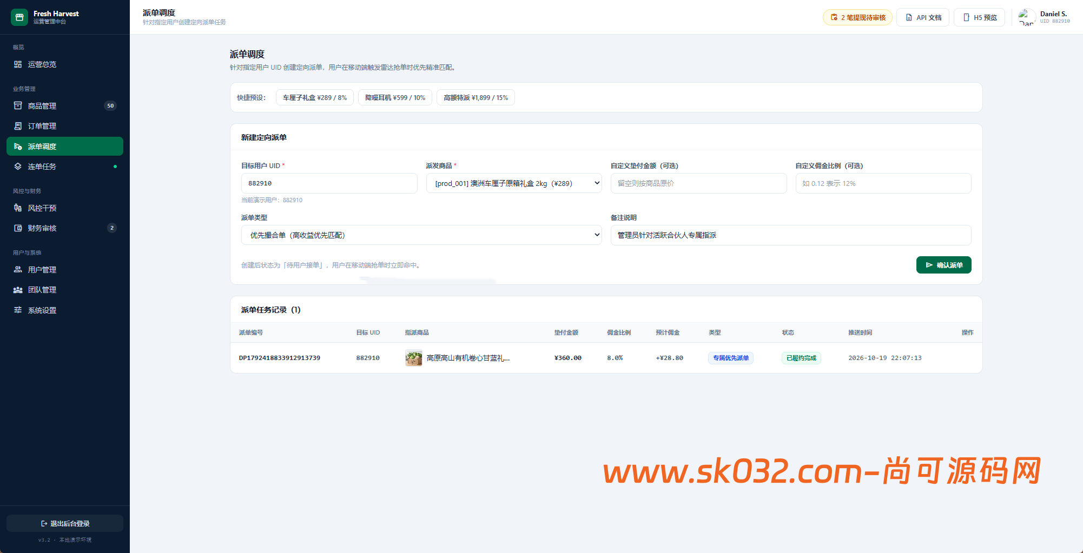Click the 商品管理 box icon

(x=18, y=106)
